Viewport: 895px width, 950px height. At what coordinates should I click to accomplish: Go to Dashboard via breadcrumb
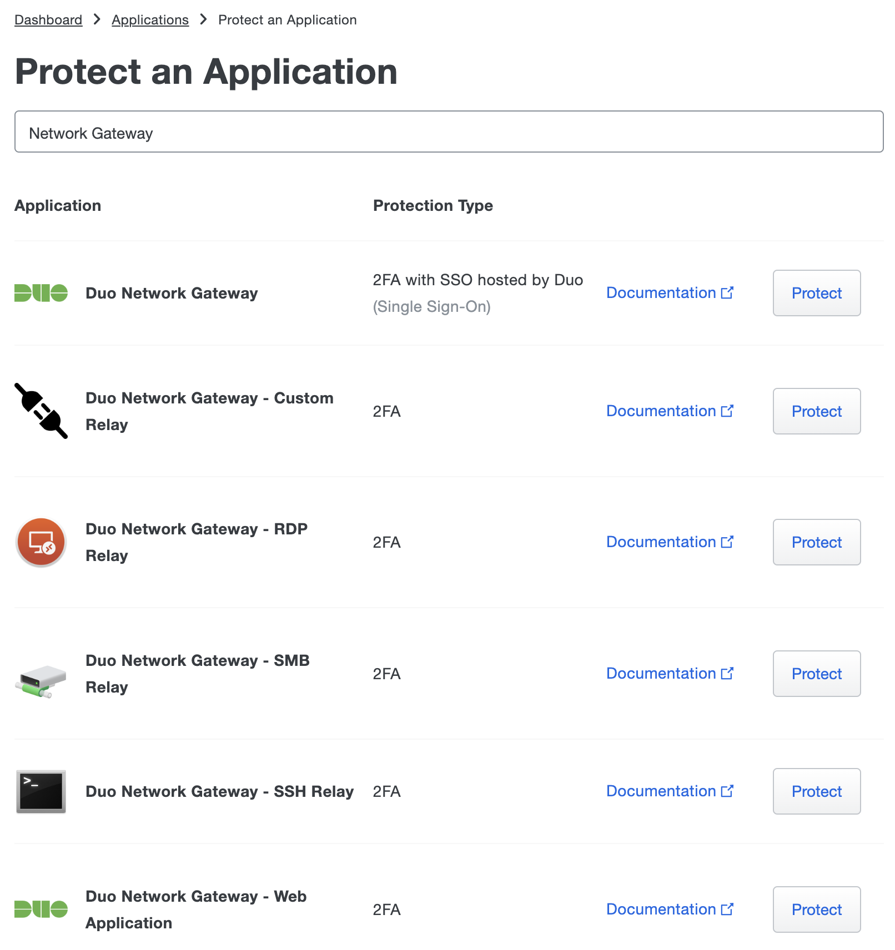tap(48, 20)
